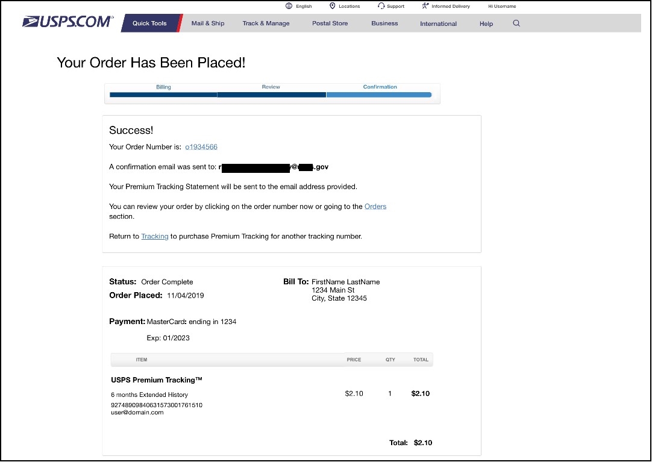Click the USPS.COM eagle logo

click(67, 22)
